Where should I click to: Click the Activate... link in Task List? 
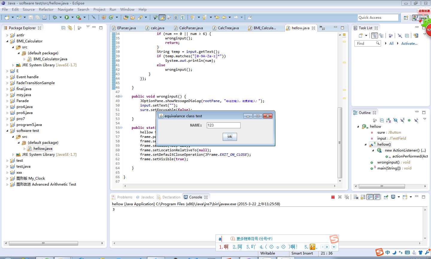coord(409,43)
